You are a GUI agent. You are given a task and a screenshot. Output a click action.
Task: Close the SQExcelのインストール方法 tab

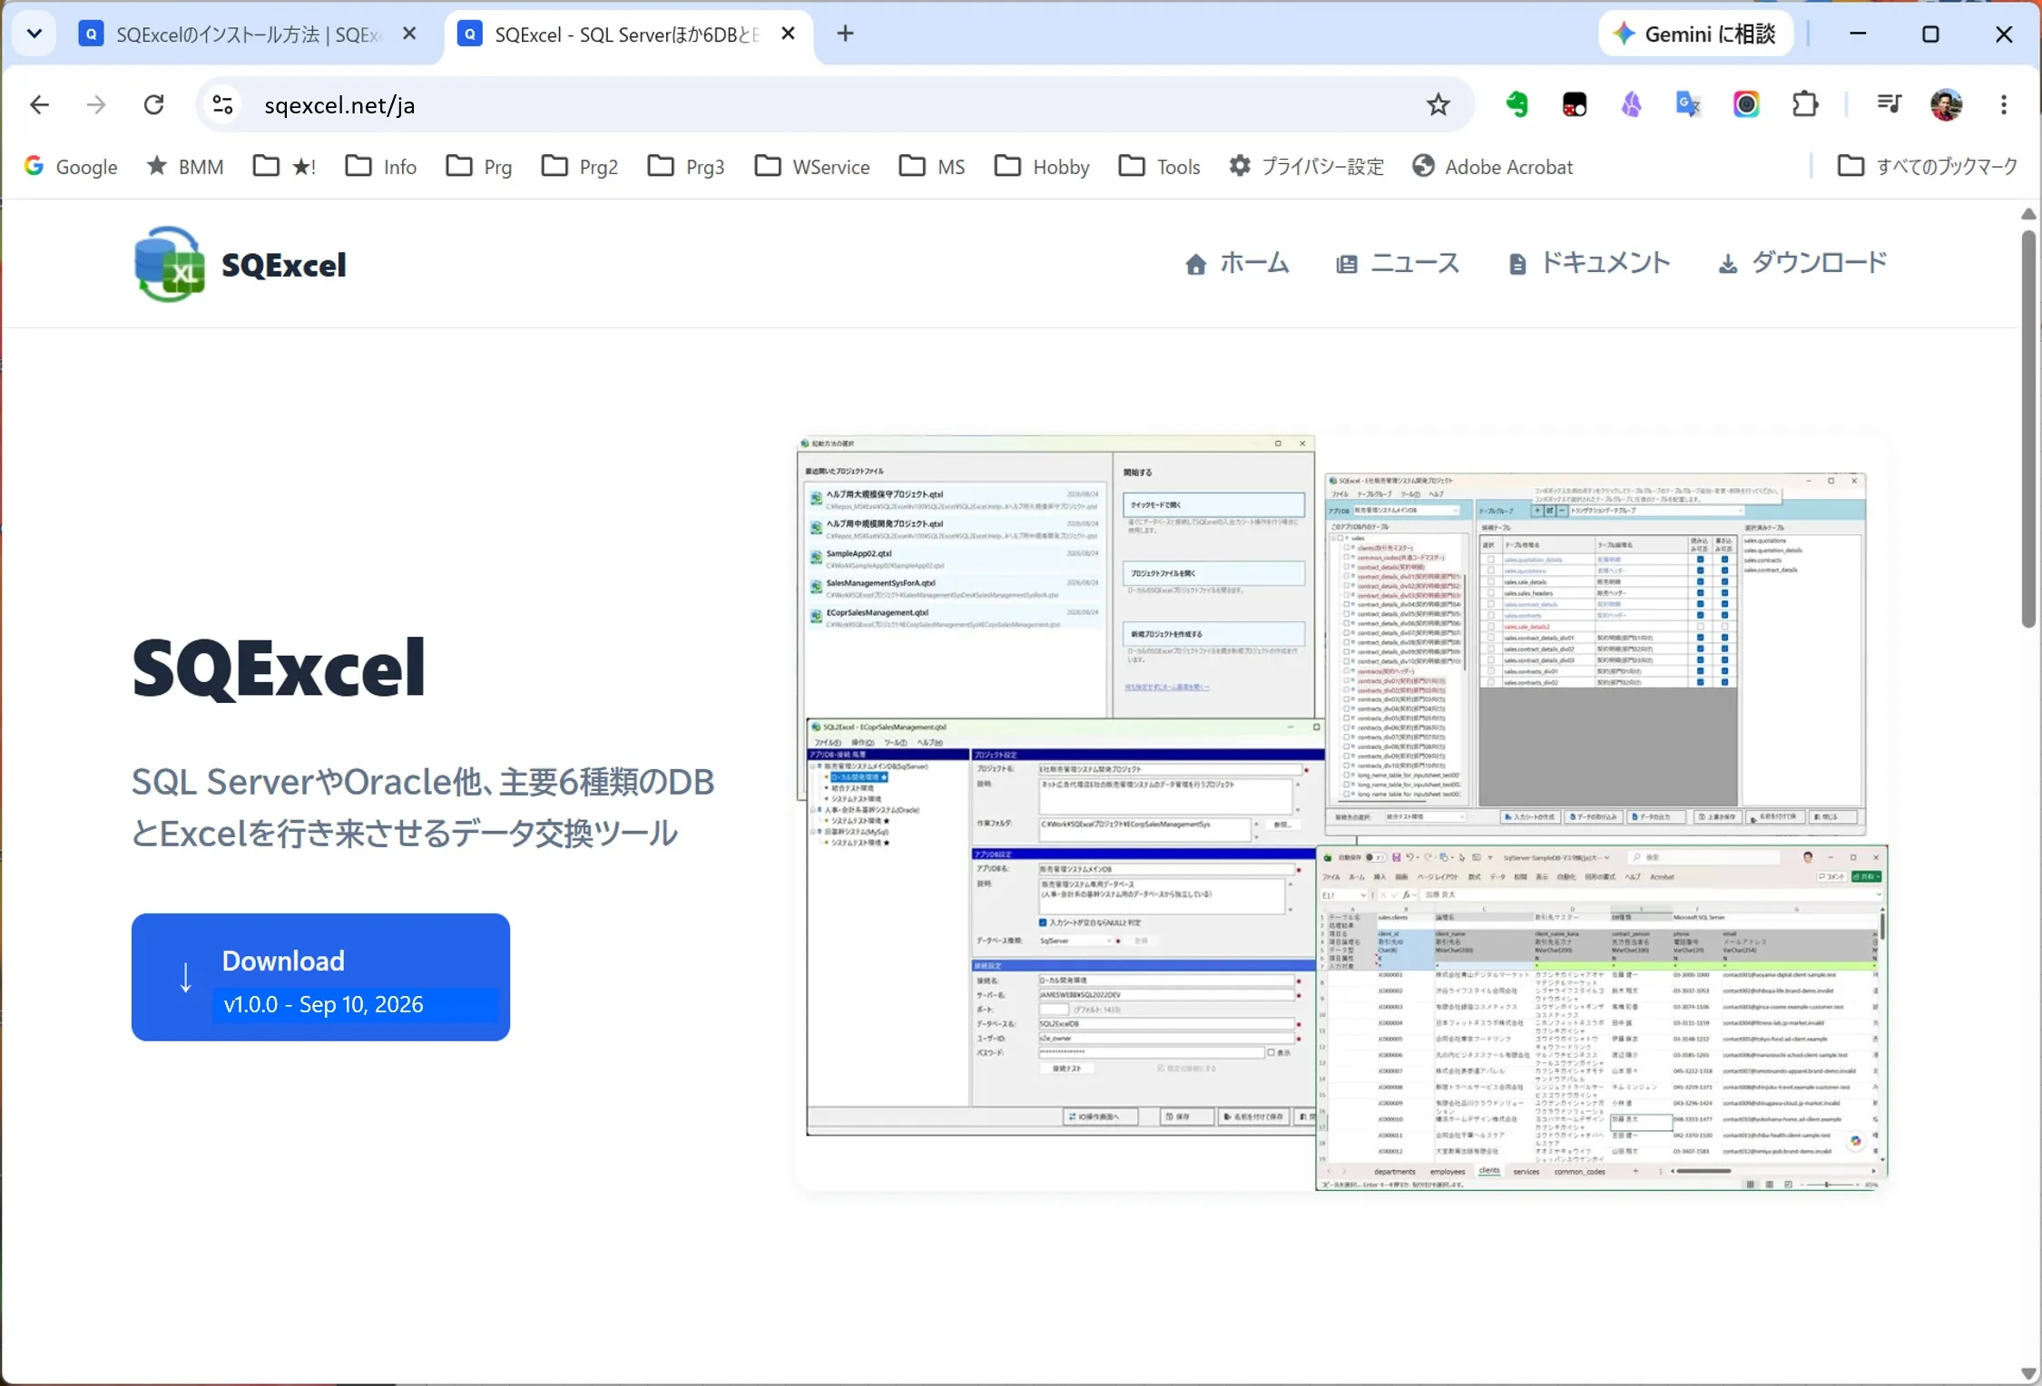pyautogui.click(x=409, y=34)
